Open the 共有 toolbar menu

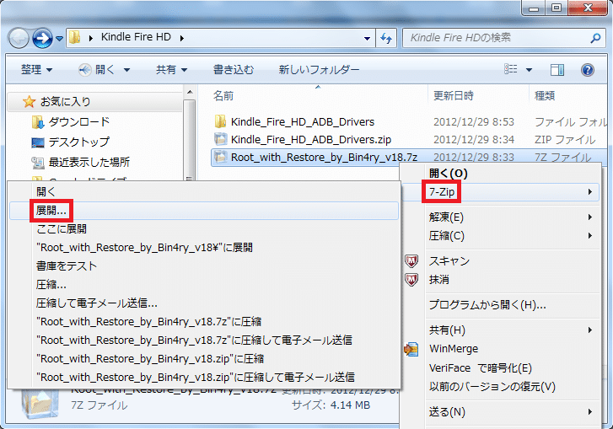pos(172,70)
